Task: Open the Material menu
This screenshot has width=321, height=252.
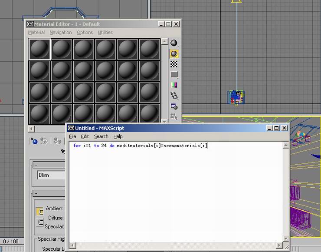Action: tap(36, 33)
